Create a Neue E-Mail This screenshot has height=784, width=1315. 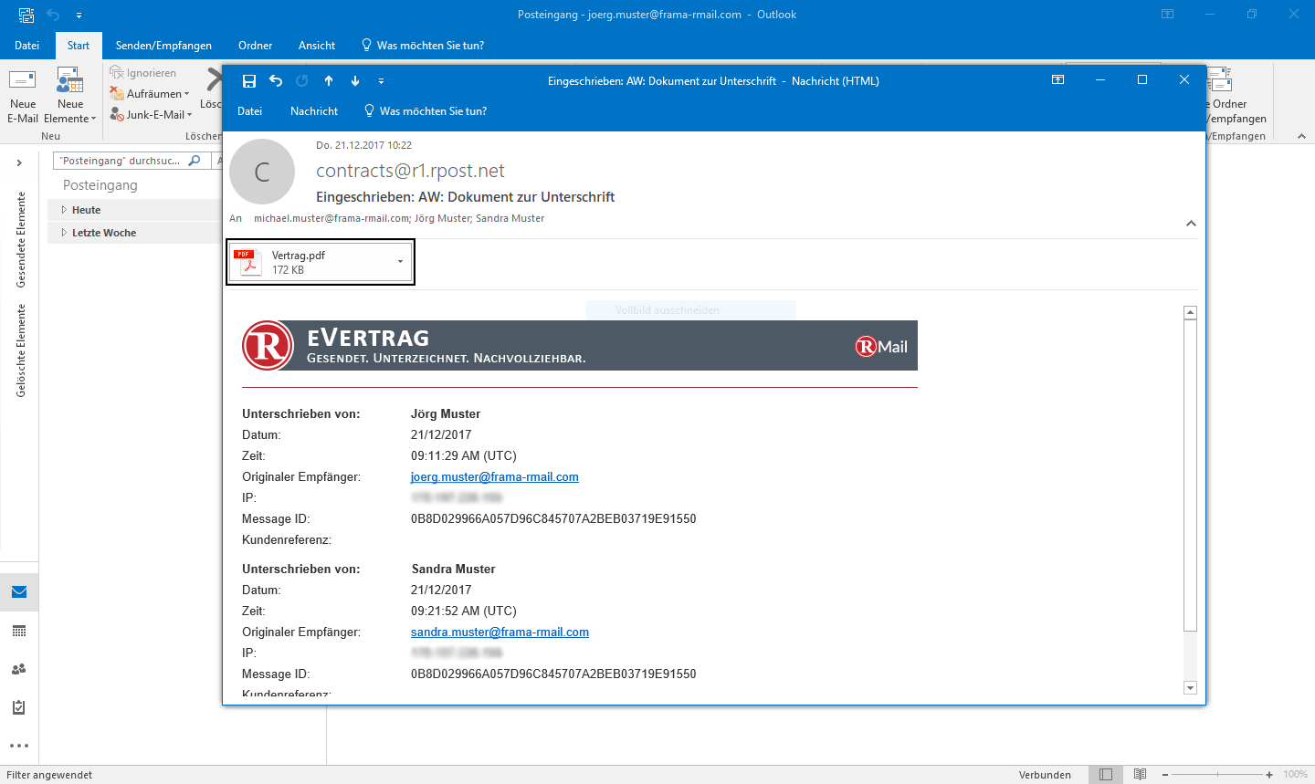(x=23, y=95)
